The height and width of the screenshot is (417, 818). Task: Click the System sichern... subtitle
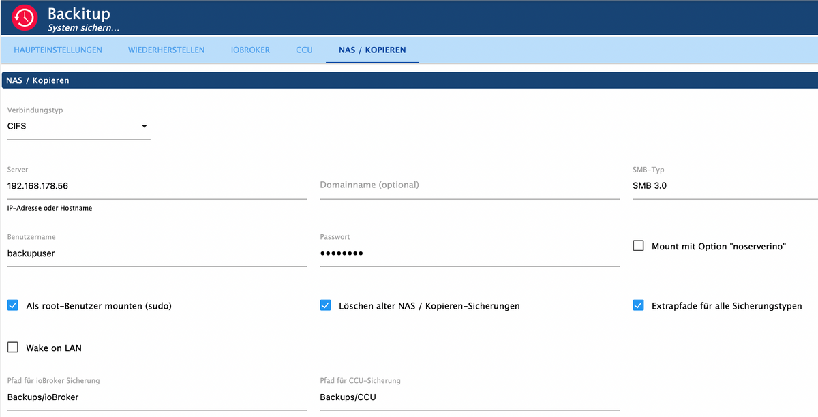pyautogui.click(x=83, y=29)
